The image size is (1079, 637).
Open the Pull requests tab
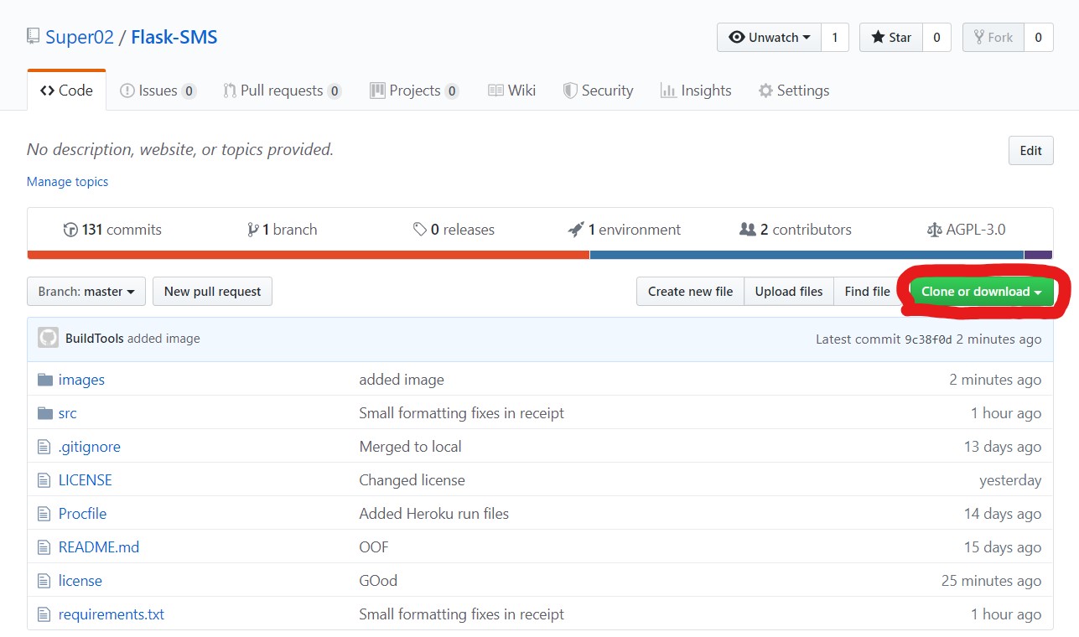(283, 91)
